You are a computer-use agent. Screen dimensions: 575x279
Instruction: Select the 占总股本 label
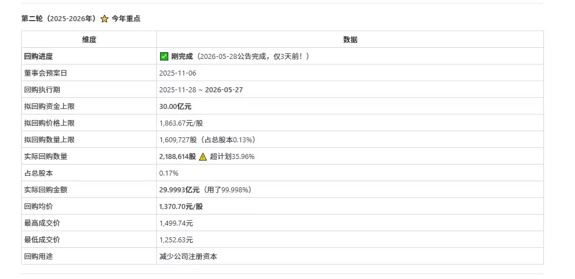38,173
